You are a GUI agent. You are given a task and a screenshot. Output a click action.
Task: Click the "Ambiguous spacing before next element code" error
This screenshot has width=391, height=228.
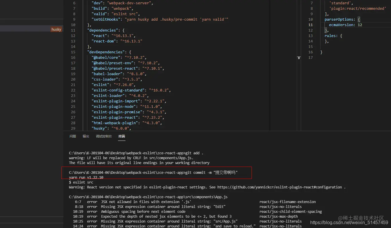pyautogui.click(x=143, y=211)
